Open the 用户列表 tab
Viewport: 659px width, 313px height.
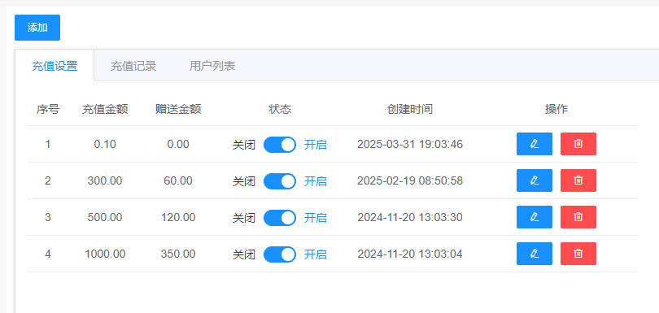[x=212, y=66]
